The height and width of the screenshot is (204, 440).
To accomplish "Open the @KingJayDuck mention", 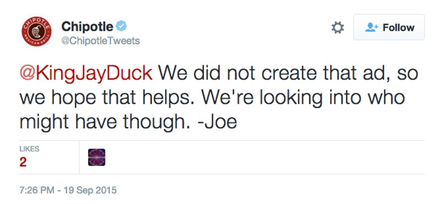I will pos(86,73).
